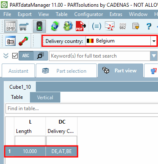This screenshot has width=158, height=164.
Task: Switch to the Assistant tab
Action: [x=18, y=71]
